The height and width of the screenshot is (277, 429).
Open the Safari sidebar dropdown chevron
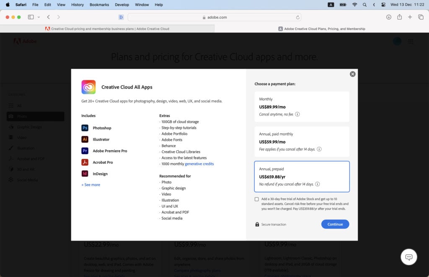38,17
